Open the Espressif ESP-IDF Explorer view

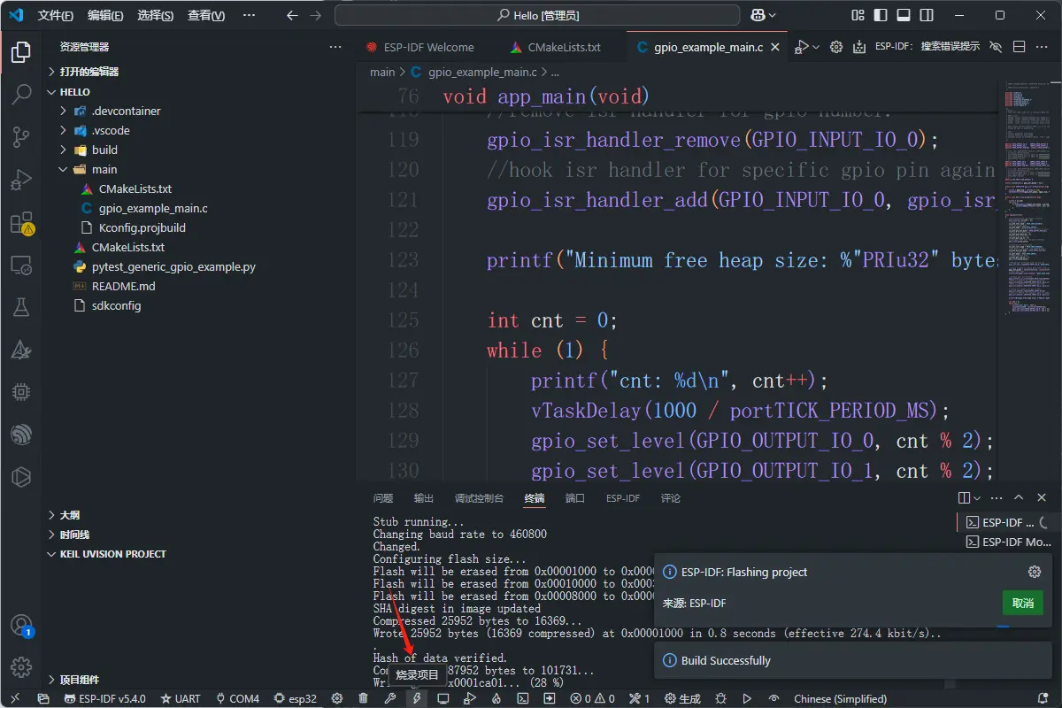click(21, 435)
